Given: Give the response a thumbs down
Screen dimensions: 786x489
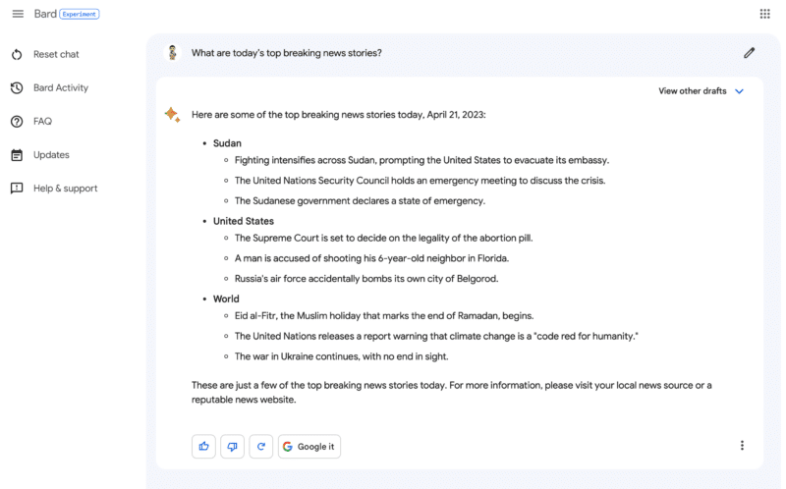Looking at the screenshot, I should [233, 446].
